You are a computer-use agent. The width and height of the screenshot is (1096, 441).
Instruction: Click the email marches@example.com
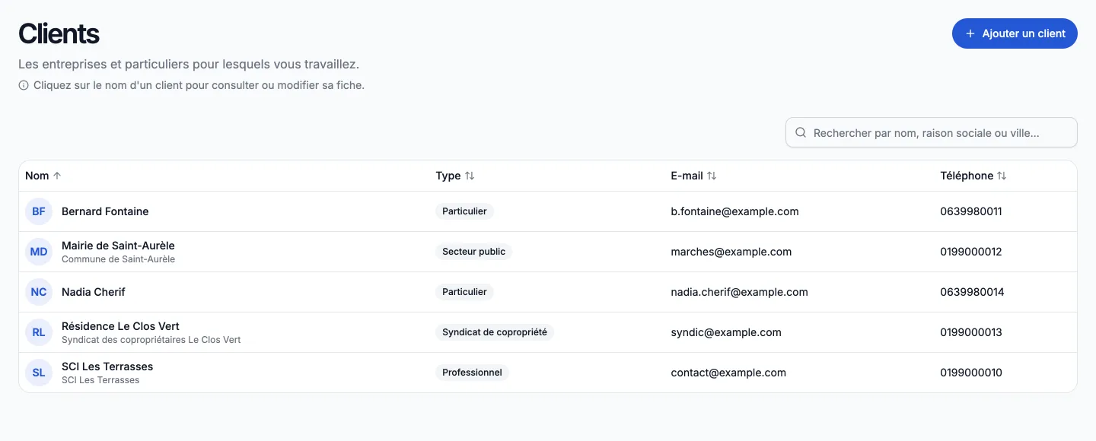click(731, 252)
